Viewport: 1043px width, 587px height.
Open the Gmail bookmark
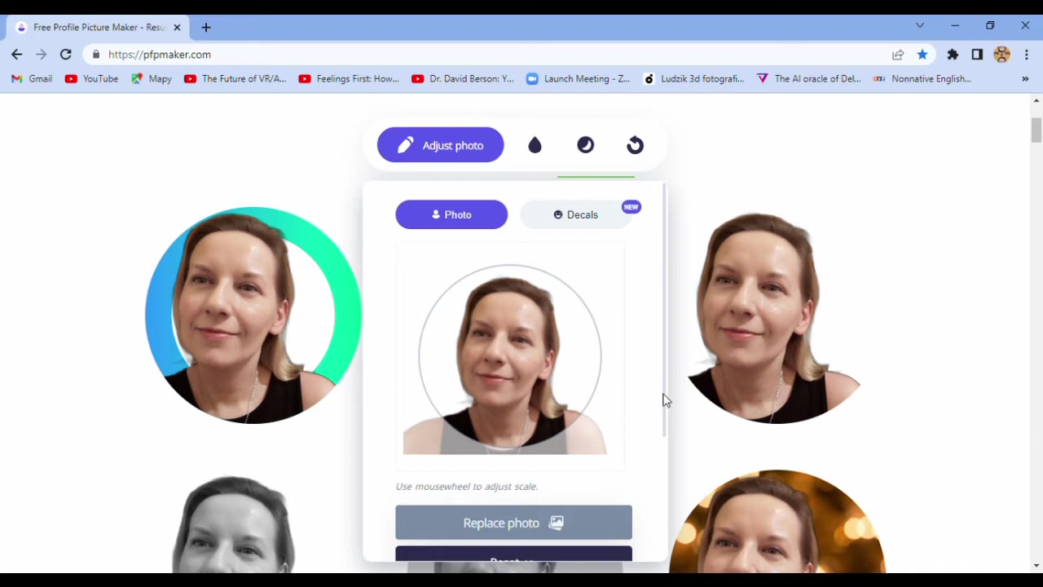(x=33, y=79)
